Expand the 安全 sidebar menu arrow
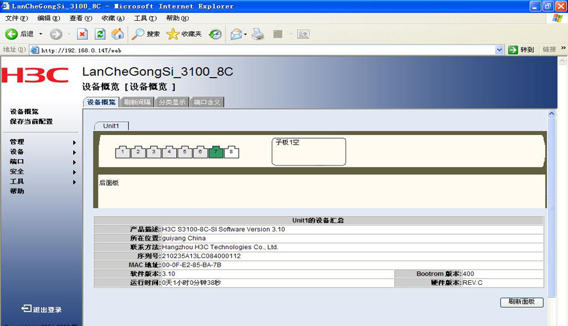568x326 pixels. [x=74, y=172]
